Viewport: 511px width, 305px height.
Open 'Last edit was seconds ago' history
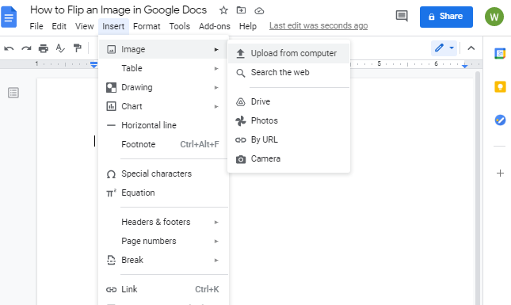(318, 25)
